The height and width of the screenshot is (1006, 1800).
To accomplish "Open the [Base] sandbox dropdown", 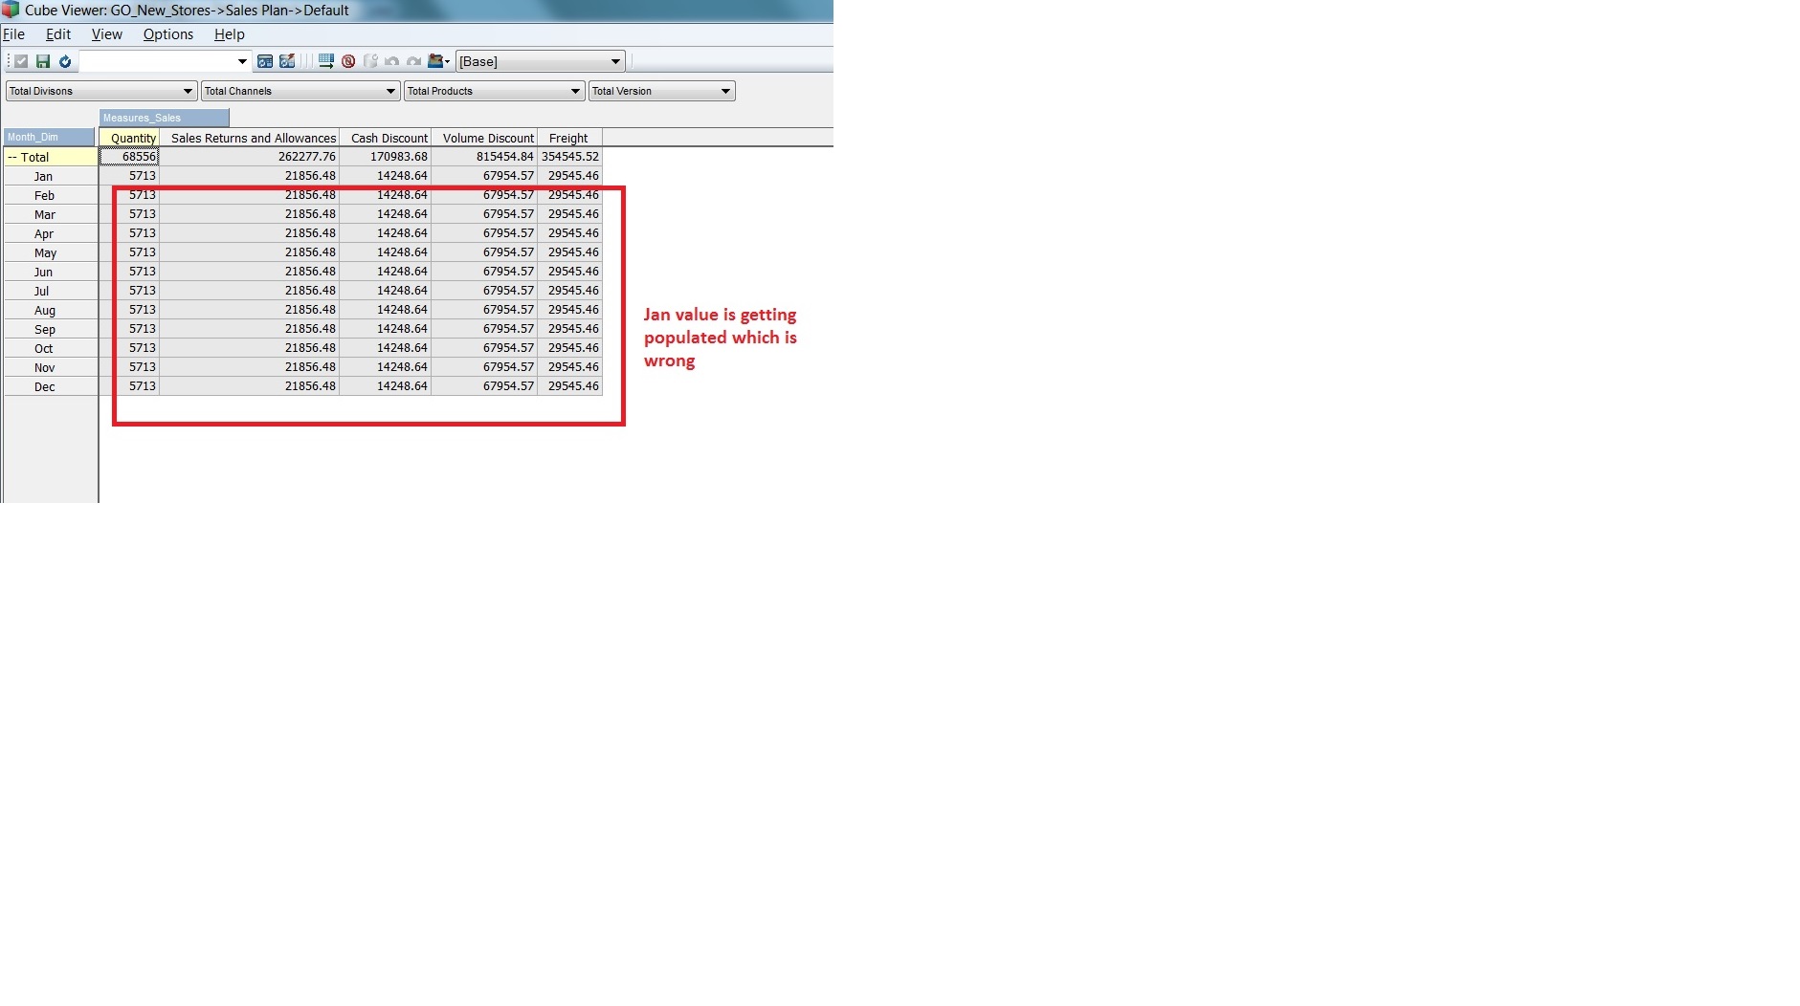I will (x=540, y=61).
